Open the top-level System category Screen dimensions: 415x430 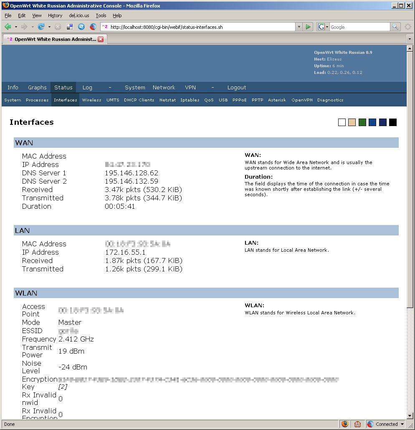(x=135, y=88)
